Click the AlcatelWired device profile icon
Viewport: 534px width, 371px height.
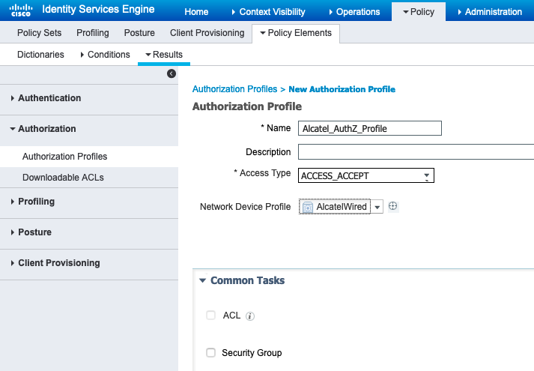[x=308, y=207]
